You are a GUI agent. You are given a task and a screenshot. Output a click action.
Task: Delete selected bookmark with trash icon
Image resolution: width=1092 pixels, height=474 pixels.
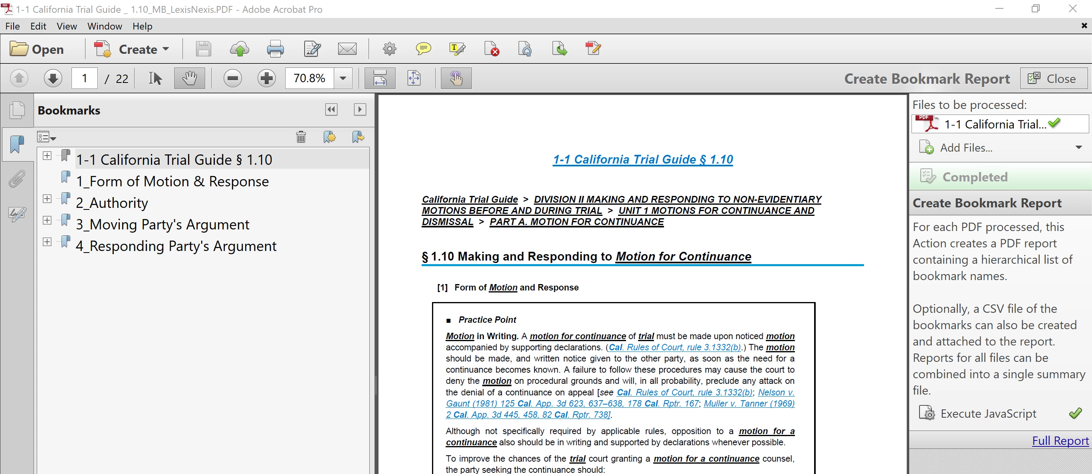click(301, 137)
